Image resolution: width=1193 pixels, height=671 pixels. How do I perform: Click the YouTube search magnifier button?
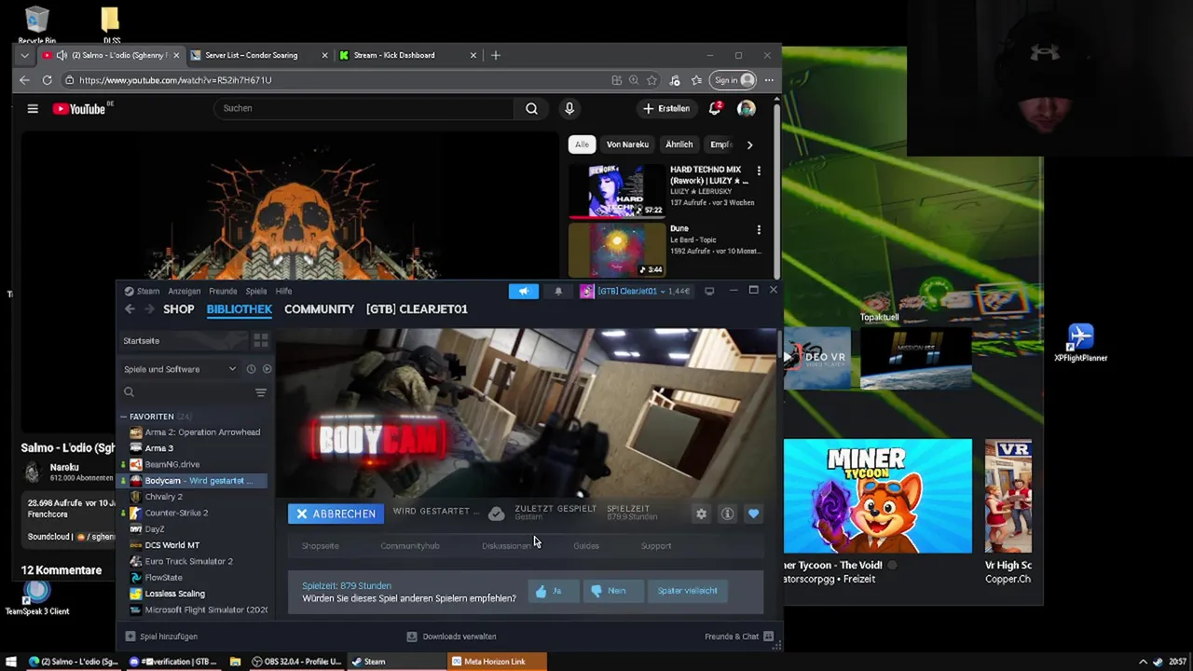tap(531, 109)
